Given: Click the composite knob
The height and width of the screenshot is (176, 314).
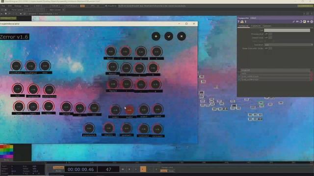Looking at the screenshot, I should click(x=33, y=89).
